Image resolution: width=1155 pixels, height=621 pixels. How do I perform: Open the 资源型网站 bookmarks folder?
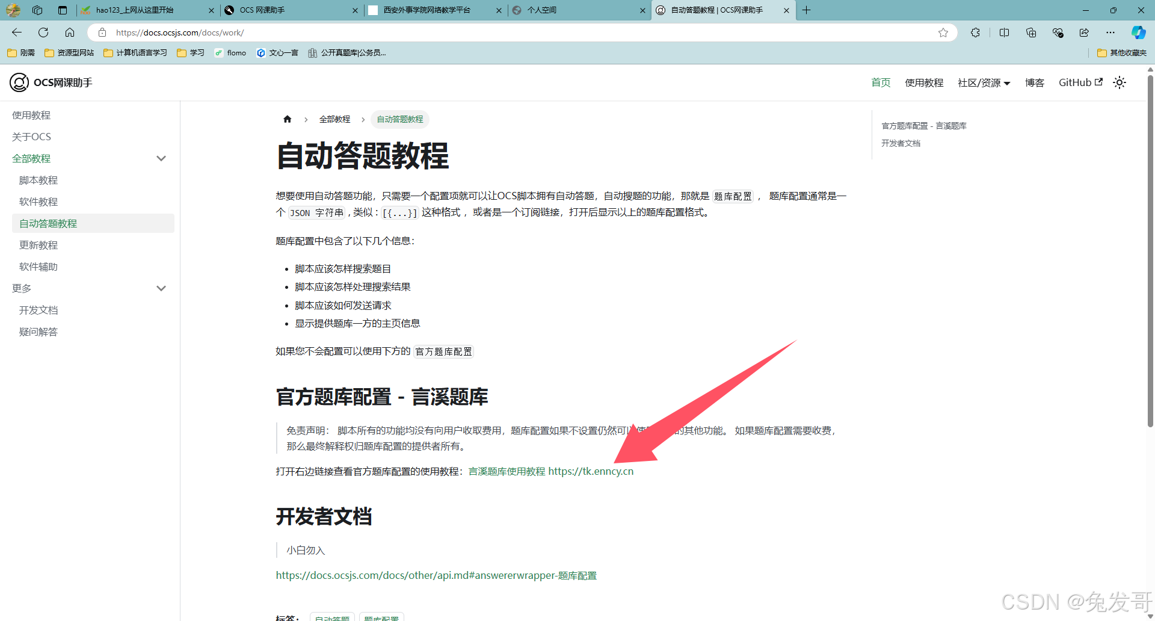69,53
